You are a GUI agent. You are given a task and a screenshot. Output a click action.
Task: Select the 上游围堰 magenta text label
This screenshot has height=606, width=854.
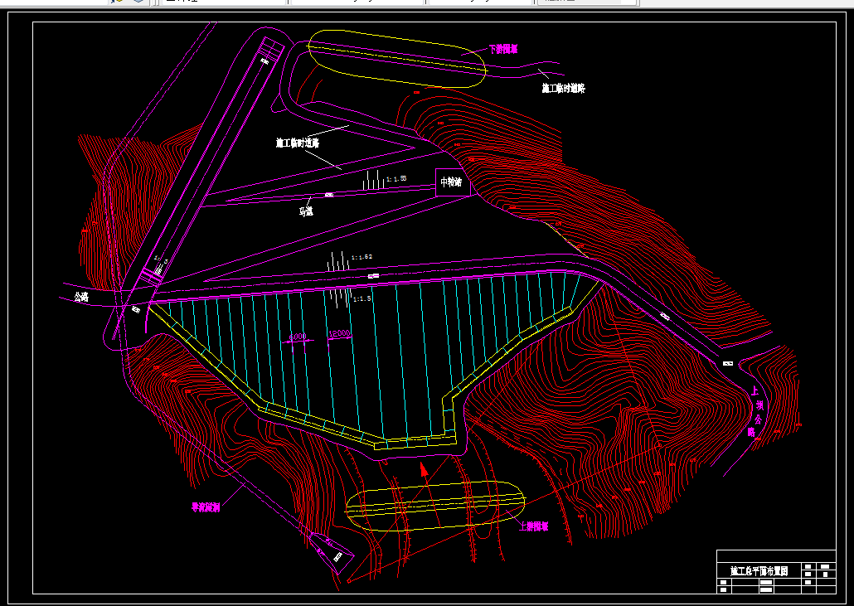[x=534, y=526]
